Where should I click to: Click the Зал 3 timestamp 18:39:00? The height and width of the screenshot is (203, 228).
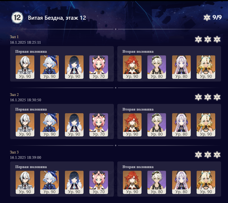coord(26,157)
